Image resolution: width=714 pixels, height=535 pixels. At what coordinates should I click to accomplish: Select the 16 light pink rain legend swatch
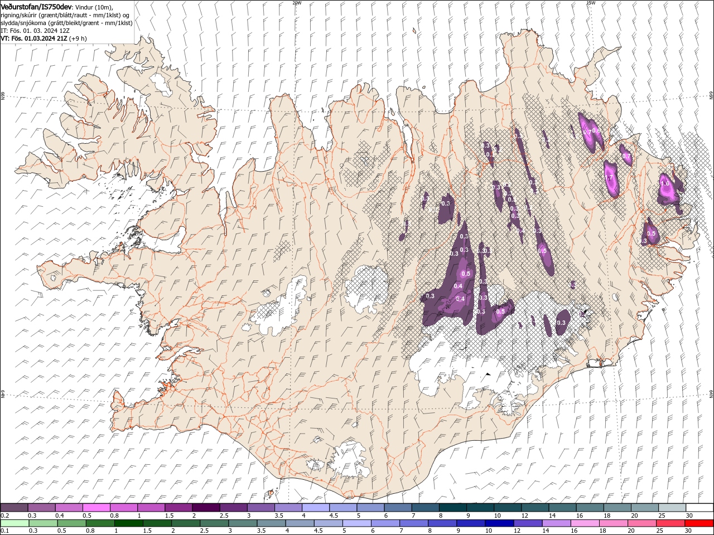click(x=585, y=523)
